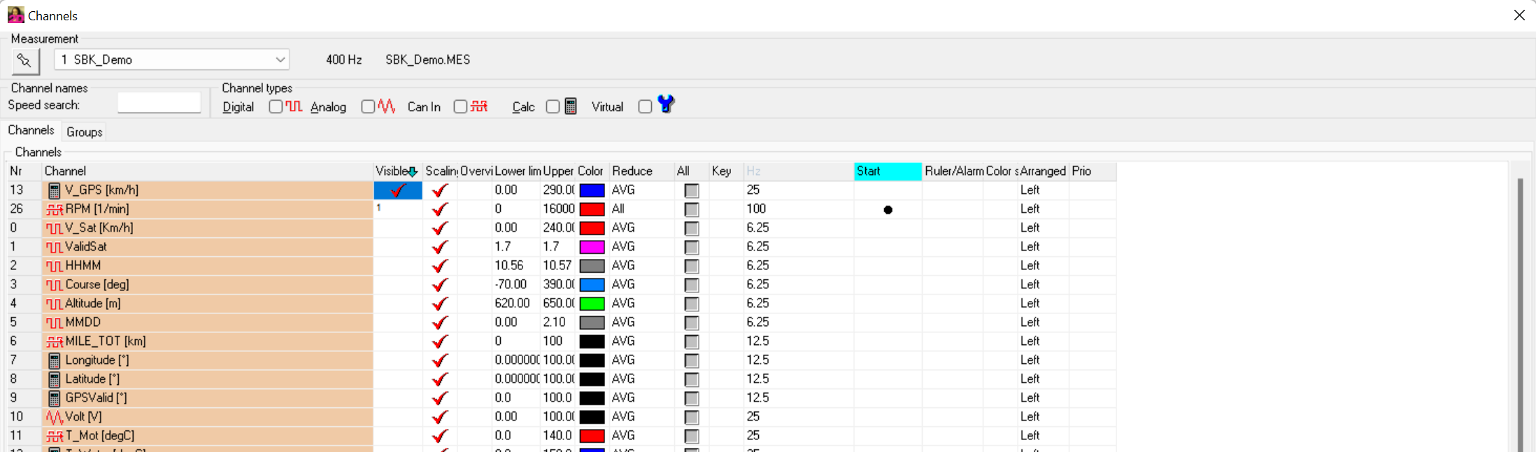1536x452 pixels.
Task: Switch to the Groups tab
Action: tap(85, 132)
